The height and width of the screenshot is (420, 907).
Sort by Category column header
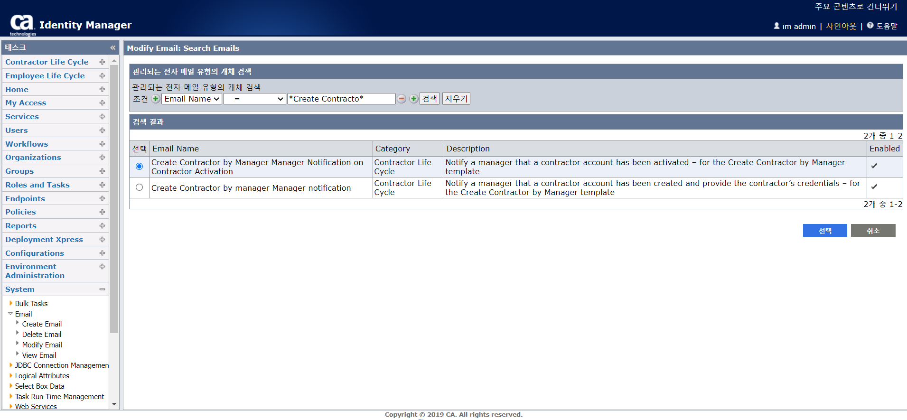(393, 149)
